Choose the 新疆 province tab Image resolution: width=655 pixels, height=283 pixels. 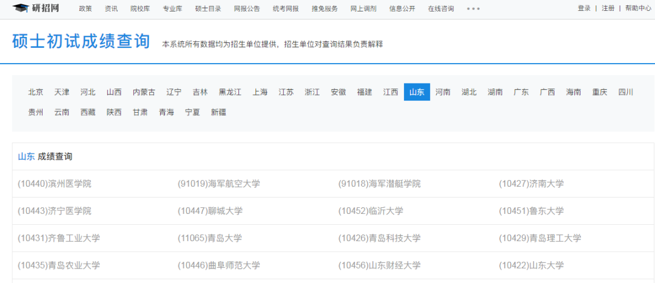point(218,112)
